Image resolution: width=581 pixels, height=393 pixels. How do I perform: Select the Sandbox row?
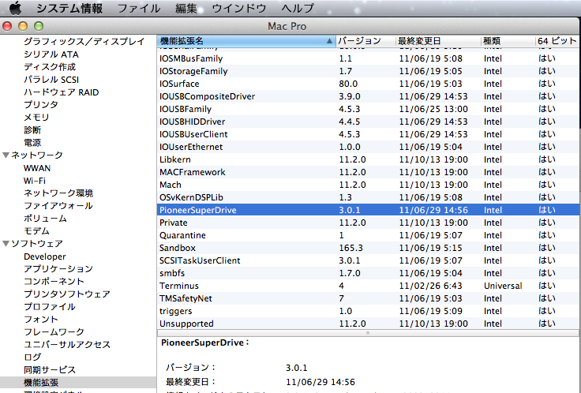368,248
